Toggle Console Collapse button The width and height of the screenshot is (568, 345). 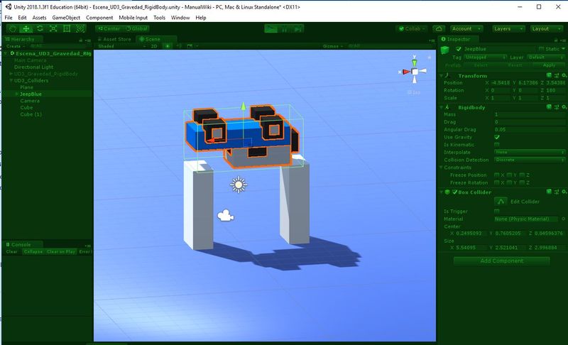point(33,251)
